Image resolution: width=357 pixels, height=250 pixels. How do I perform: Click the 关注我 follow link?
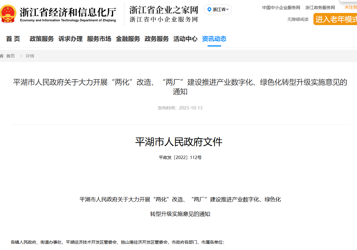(351, 8)
